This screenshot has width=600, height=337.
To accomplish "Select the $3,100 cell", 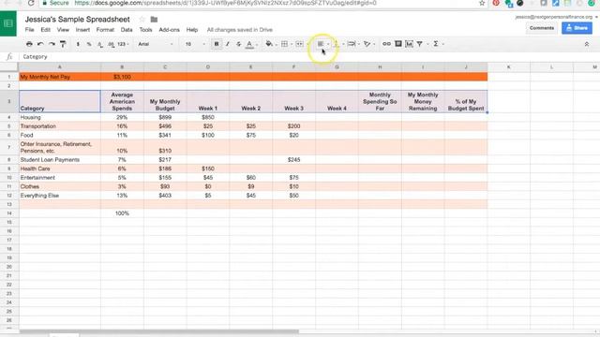I will coord(122,77).
